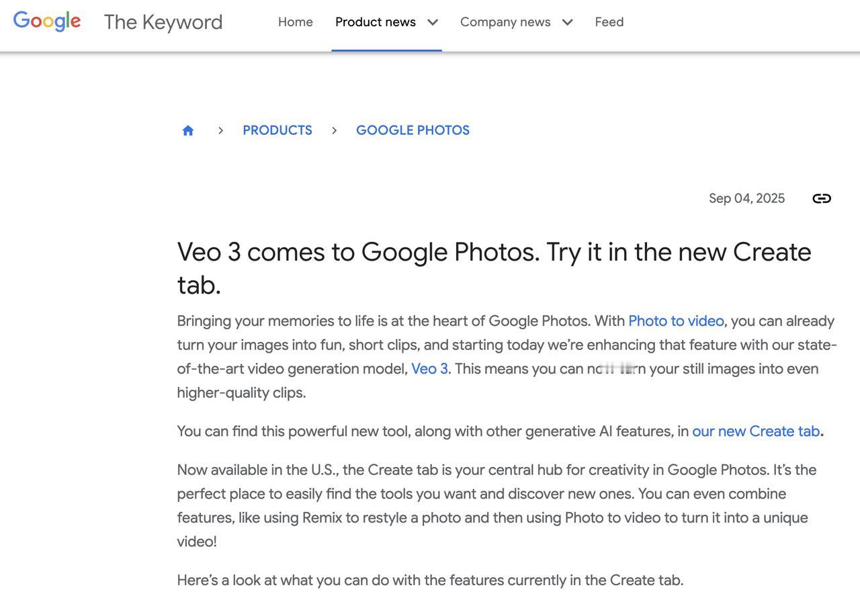The height and width of the screenshot is (604, 860).
Task: Expand the Product news chevron
Action: [x=433, y=22]
